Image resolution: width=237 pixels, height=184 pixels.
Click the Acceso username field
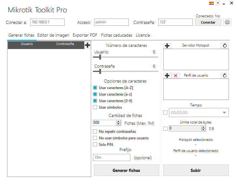coord(111,22)
